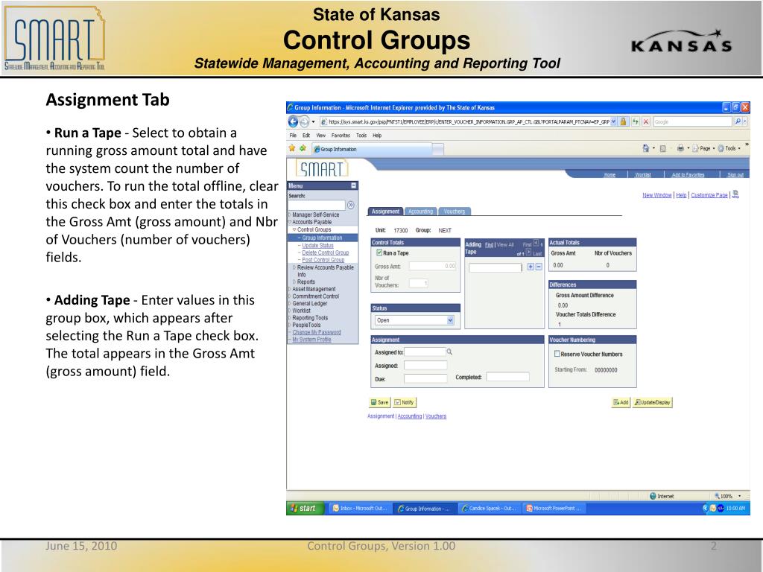This screenshot has height=572, width=763.
Task: Click the Customize Page link
Action: point(709,195)
